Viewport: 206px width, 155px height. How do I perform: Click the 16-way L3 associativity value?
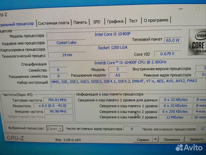coord(199,117)
